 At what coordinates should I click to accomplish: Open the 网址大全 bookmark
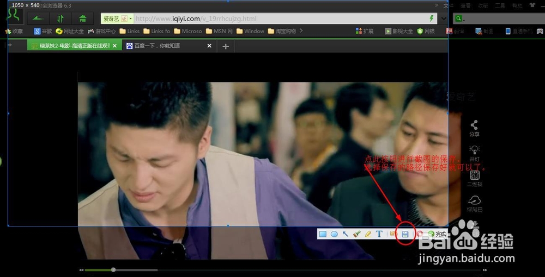pyautogui.click(x=70, y=31)
